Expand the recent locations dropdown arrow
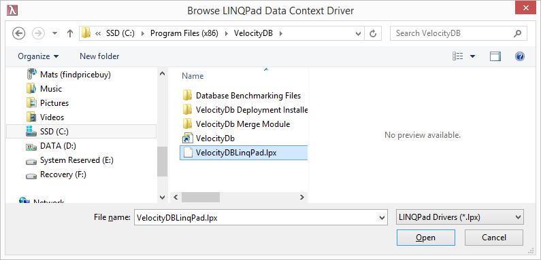The height and width of the screenshot is (260, 541). (x=54, y=33)
